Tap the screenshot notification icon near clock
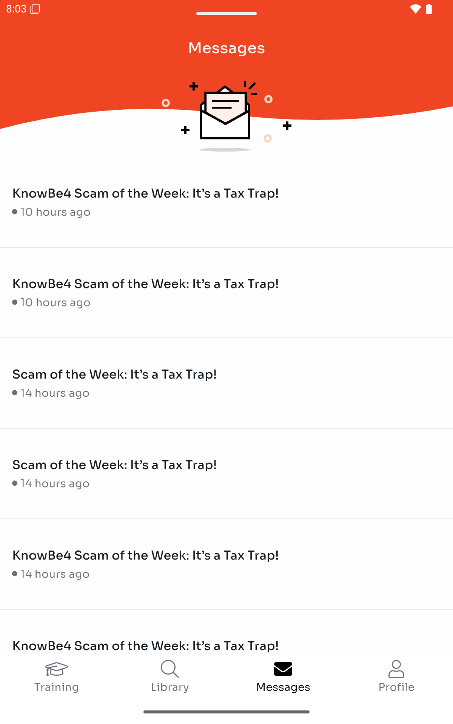This screenshot has height=724, width=453. click(35, 9)
